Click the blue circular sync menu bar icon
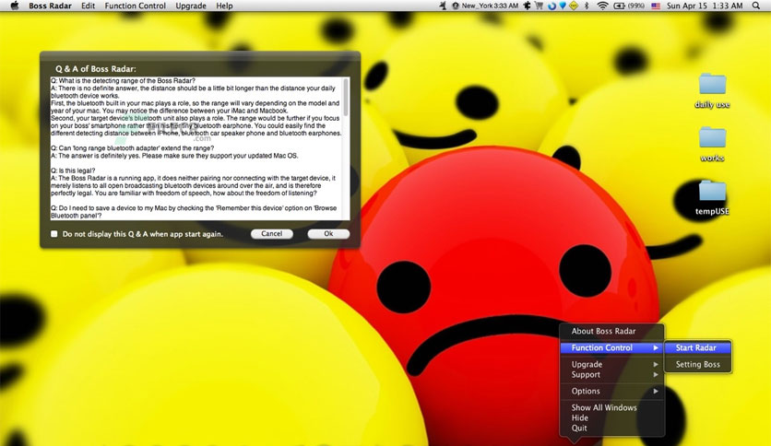Screen dimensions: 771x446 pos(552,6)
